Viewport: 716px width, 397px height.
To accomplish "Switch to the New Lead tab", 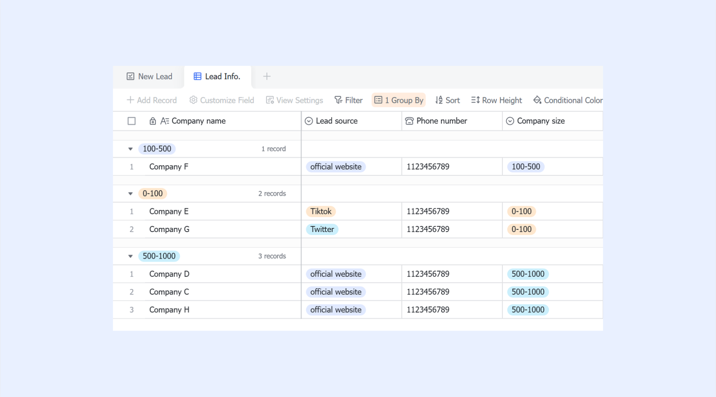I will [x=149, y=76].
